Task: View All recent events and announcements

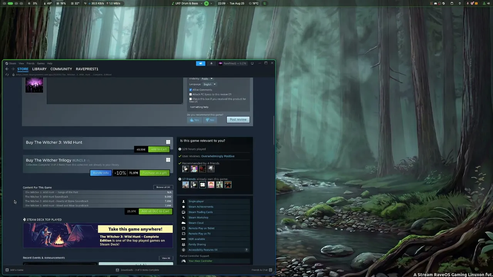Action: [x=166, y=258]
